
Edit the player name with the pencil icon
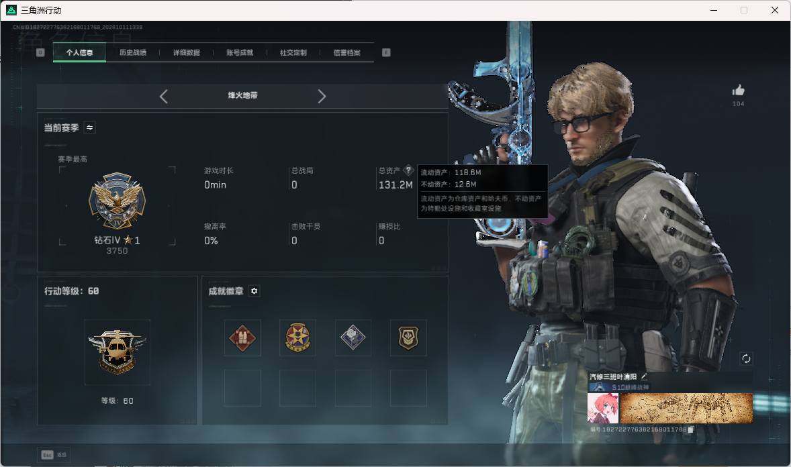click(644, 376)
